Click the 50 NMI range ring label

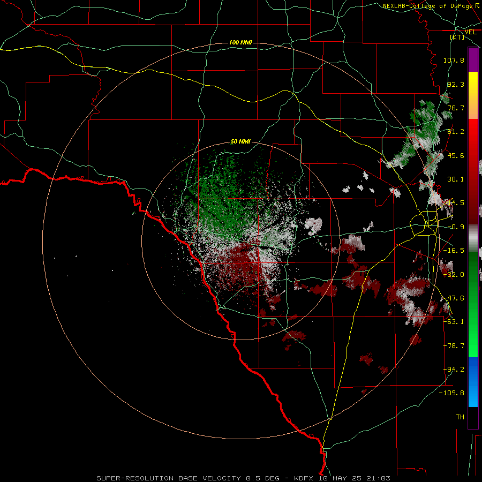[x=240, y=141]
